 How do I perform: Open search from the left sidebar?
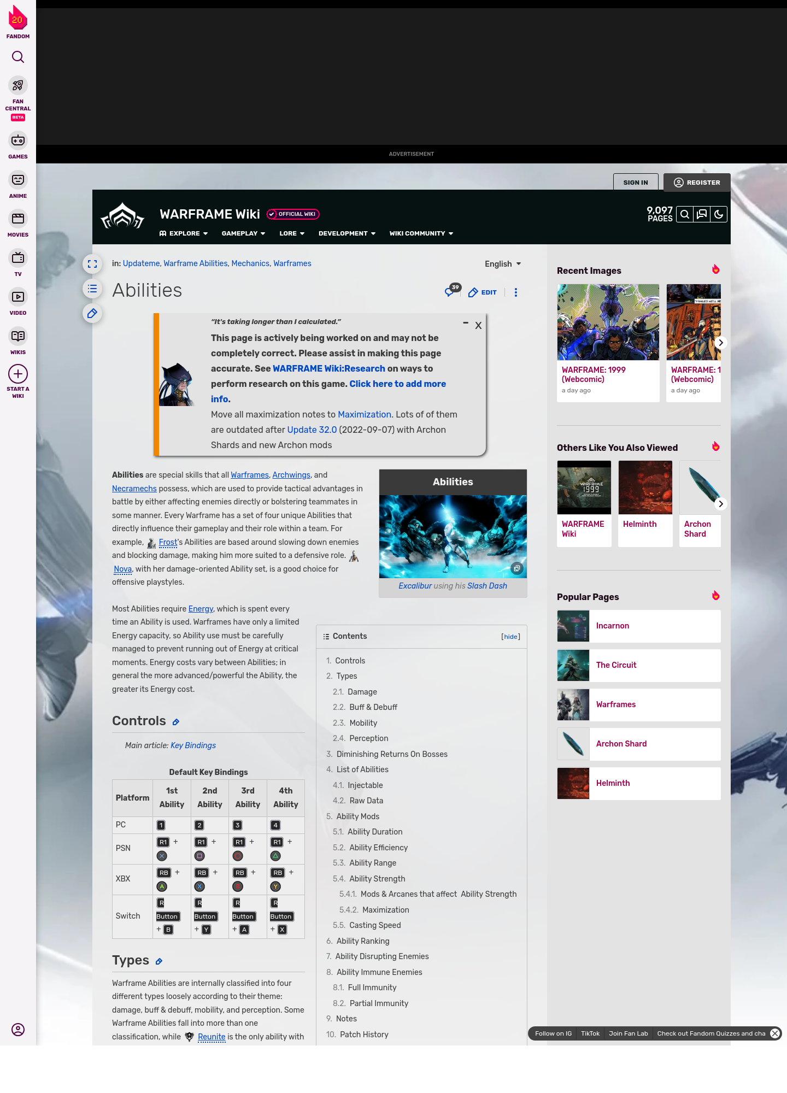(18, 57)
